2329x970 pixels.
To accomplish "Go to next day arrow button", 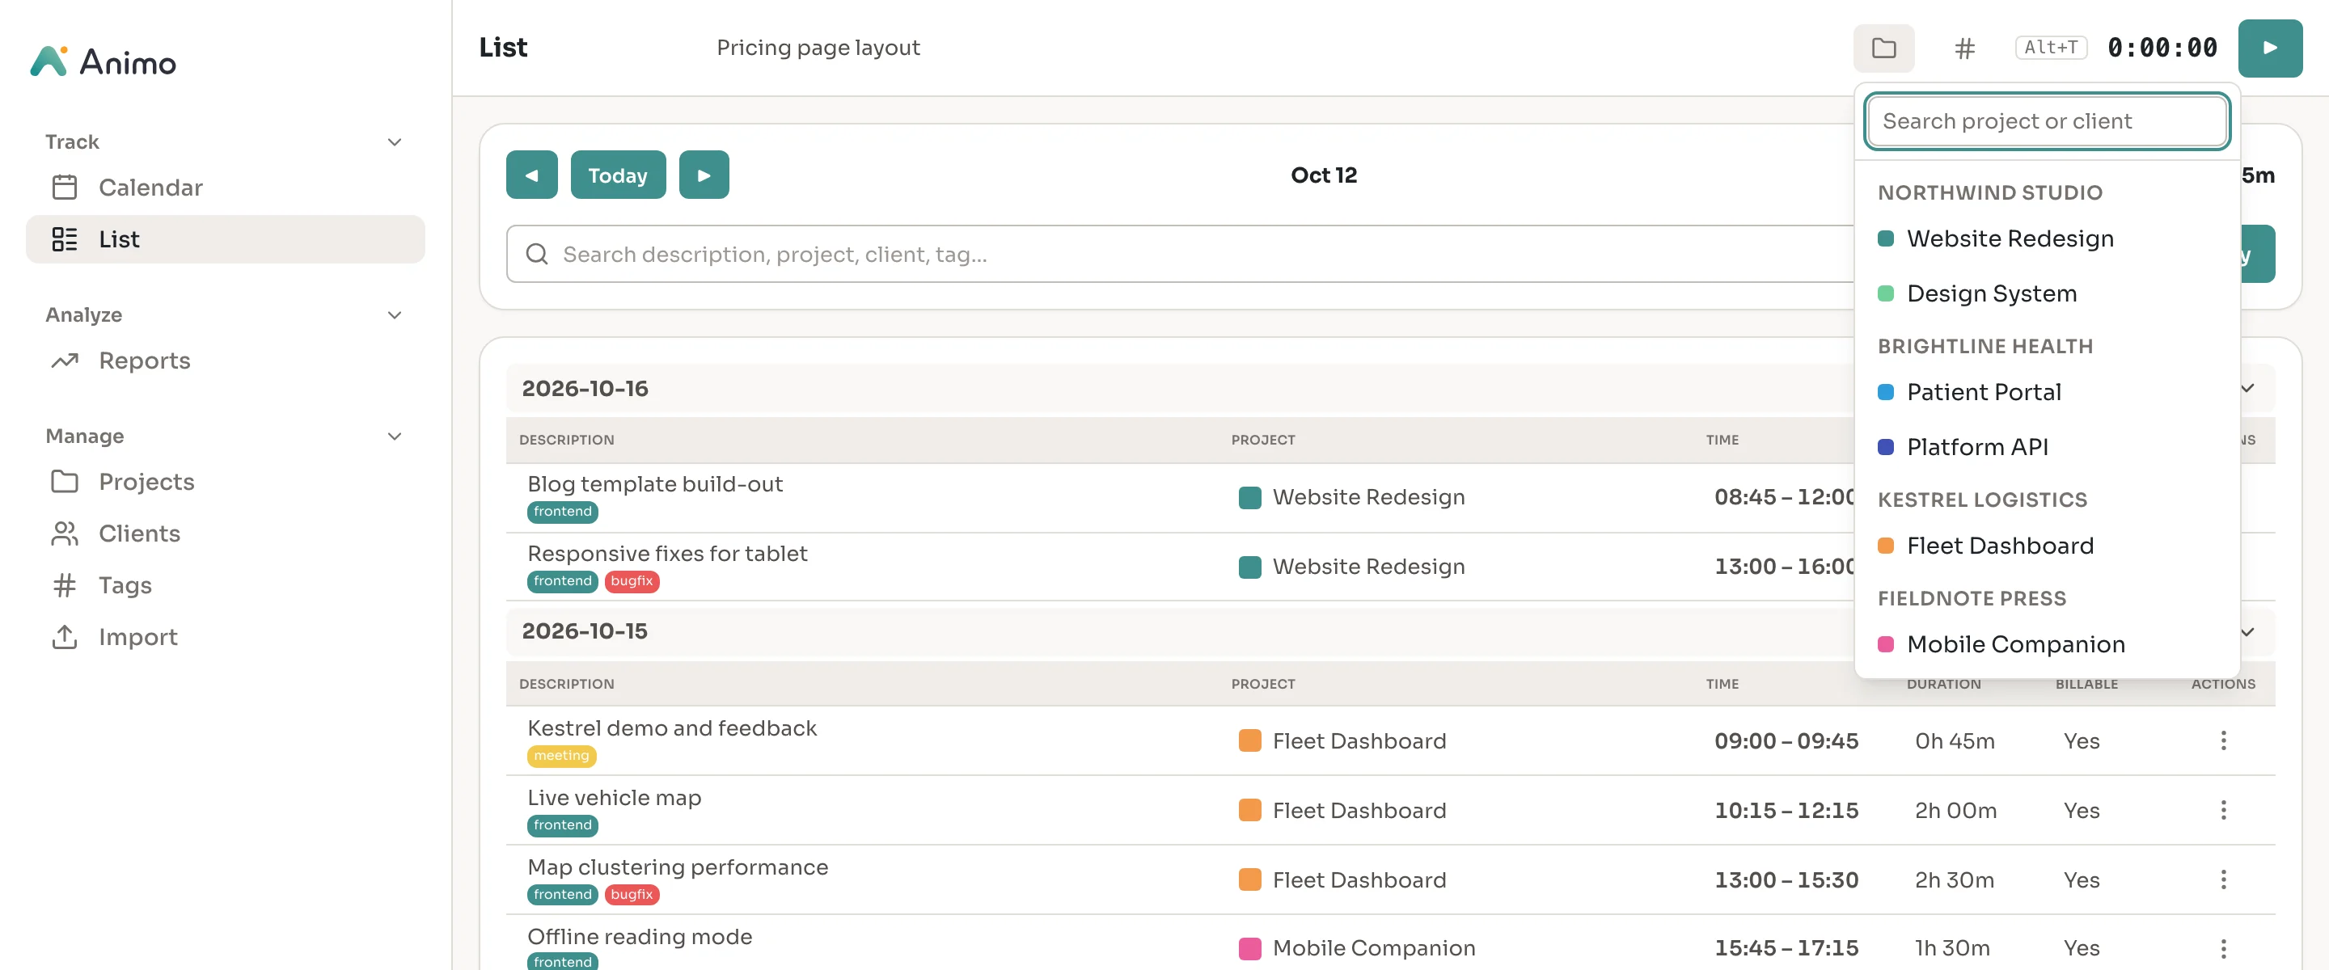I will pyautogui.click(x=704, y=175).
